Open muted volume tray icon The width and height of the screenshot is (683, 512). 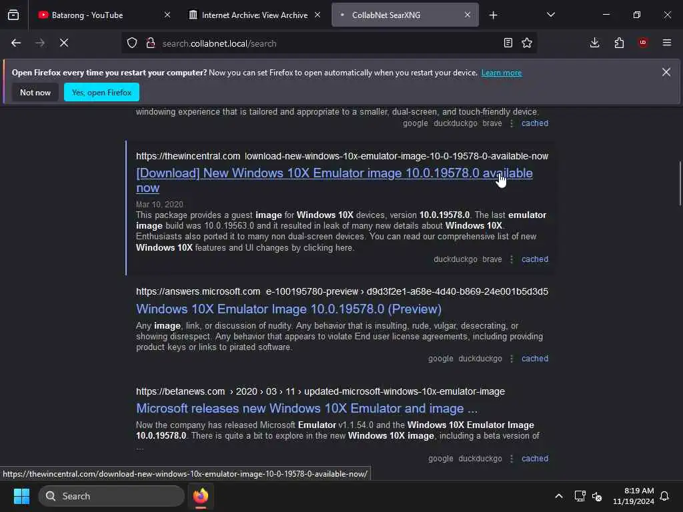[x=597, y=496]
